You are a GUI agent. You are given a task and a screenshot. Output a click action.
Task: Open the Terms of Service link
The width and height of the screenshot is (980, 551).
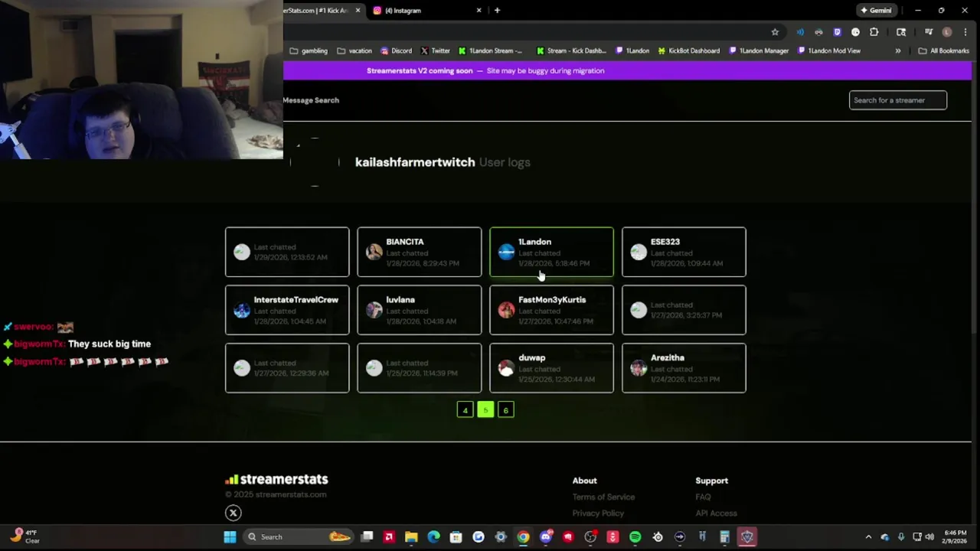click(603, 497)
